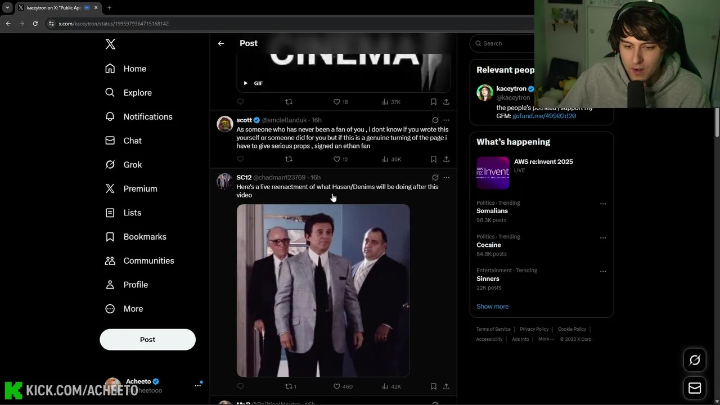The height and width of the screenshot is (405, 720).
Task: View analytics of the 37K views post
Action: pos(391,102)
